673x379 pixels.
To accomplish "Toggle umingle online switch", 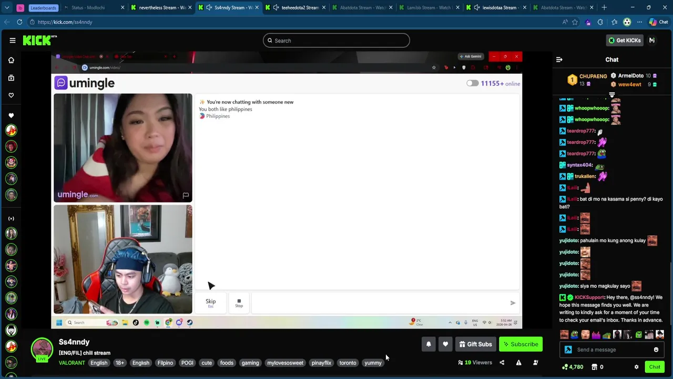I will click(x=472, y=83).
